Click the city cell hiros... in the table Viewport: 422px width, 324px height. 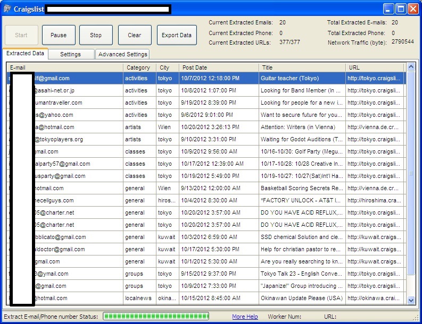167,200
